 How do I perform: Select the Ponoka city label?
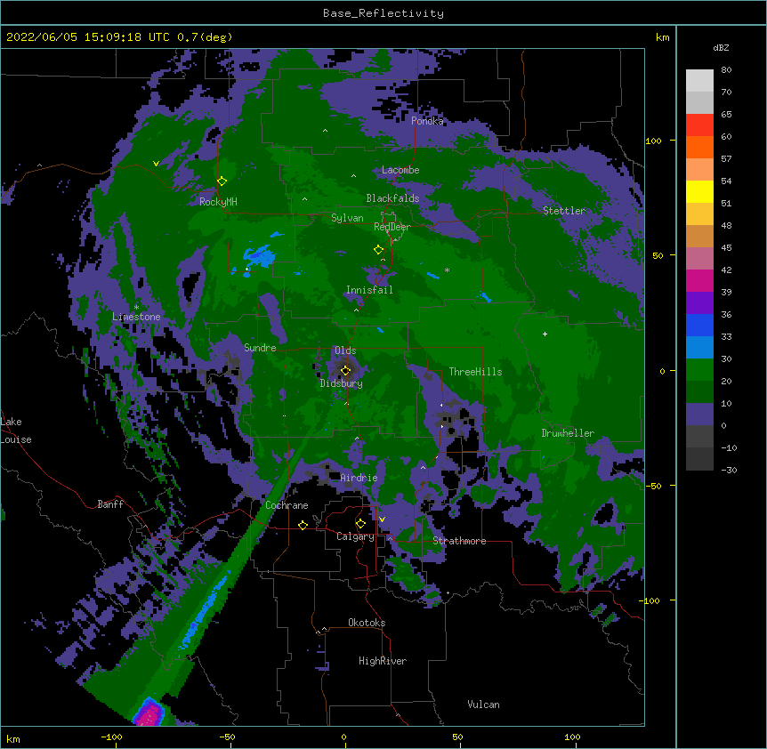pyautogui.click(x=427, y=121)
